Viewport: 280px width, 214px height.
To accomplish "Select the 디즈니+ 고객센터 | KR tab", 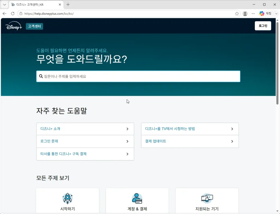I will tap(36, 5).
